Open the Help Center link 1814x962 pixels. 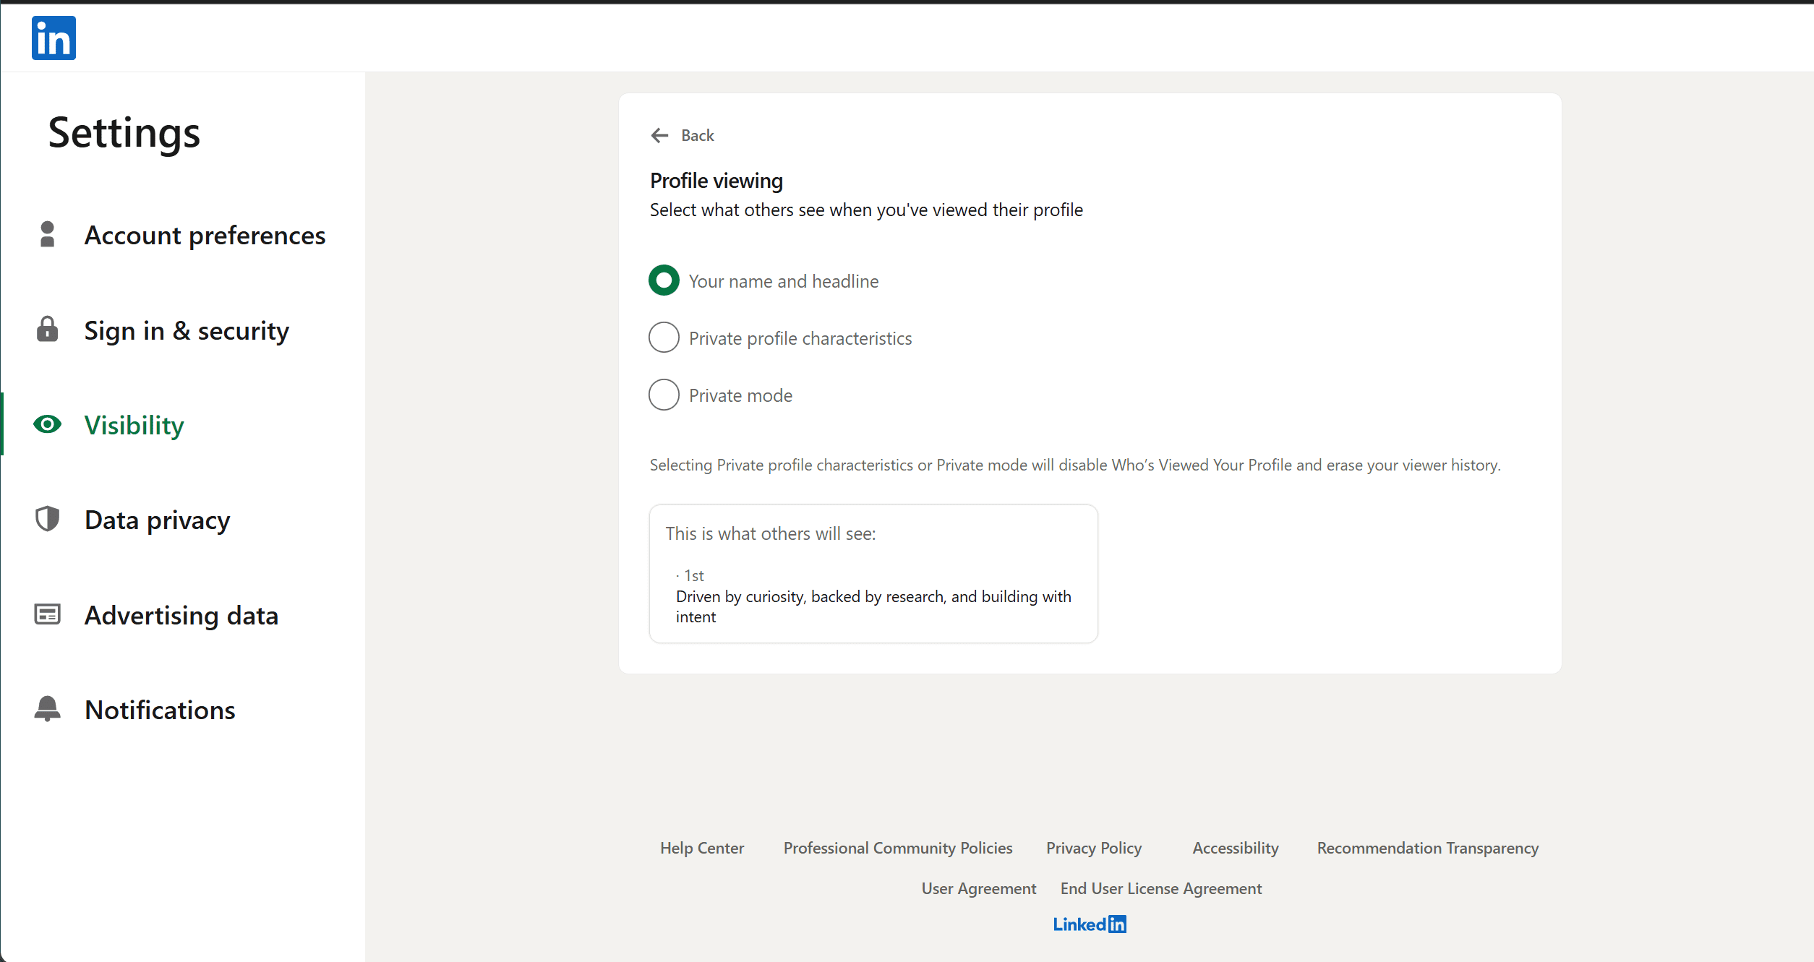(x=701, y=848)
